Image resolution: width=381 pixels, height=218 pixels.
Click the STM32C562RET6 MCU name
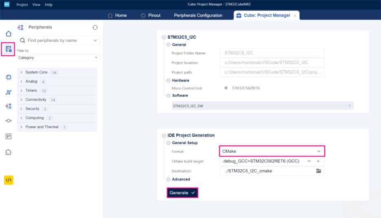tap(246, 88)
